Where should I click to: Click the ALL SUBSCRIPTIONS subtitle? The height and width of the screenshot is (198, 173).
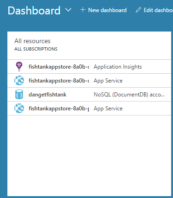36,49
